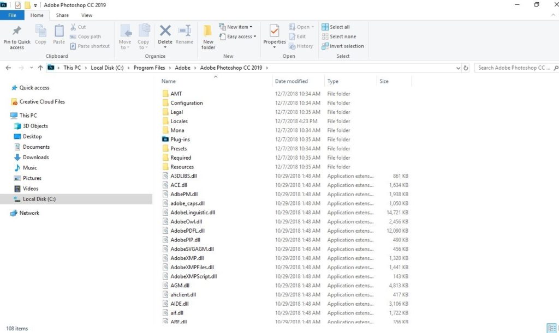The height and width of the screenshot is (333, 559).
Task: Open Properties from the ribbon
Action: click(275, 31)
